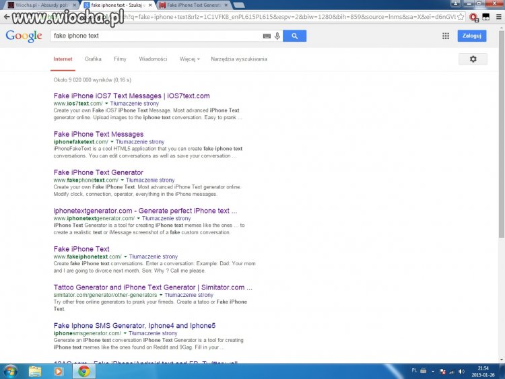Click network signal icon in tray
The height and width of the screenshot is (379, 505).
tap(452, 372)
